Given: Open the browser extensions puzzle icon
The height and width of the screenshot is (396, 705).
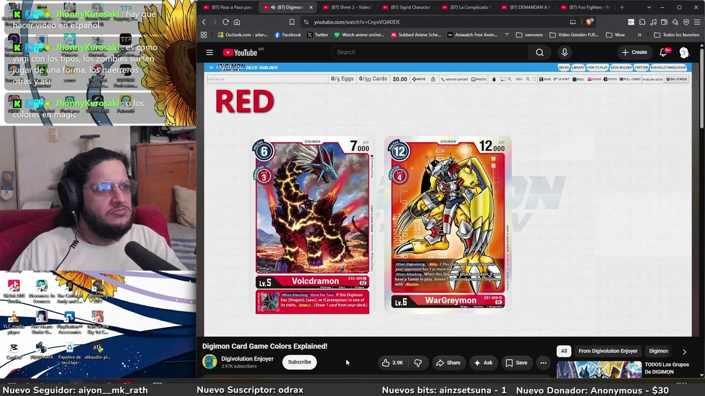Looking at the screenshot, I should [642, 22].
